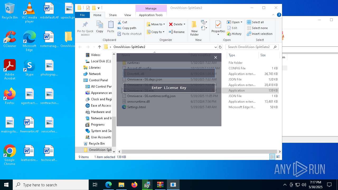Refresh the address bar location

(x=220, y=47)
